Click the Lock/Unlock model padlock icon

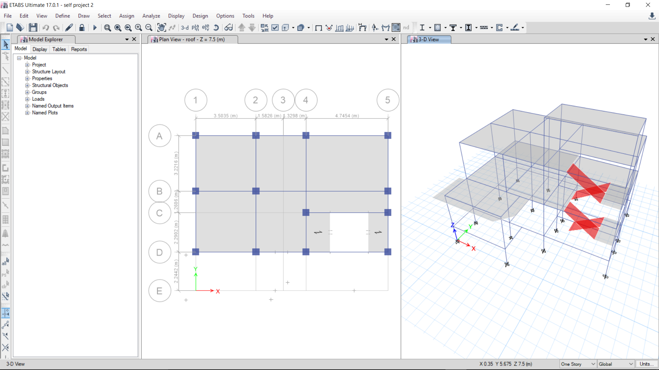82,28
